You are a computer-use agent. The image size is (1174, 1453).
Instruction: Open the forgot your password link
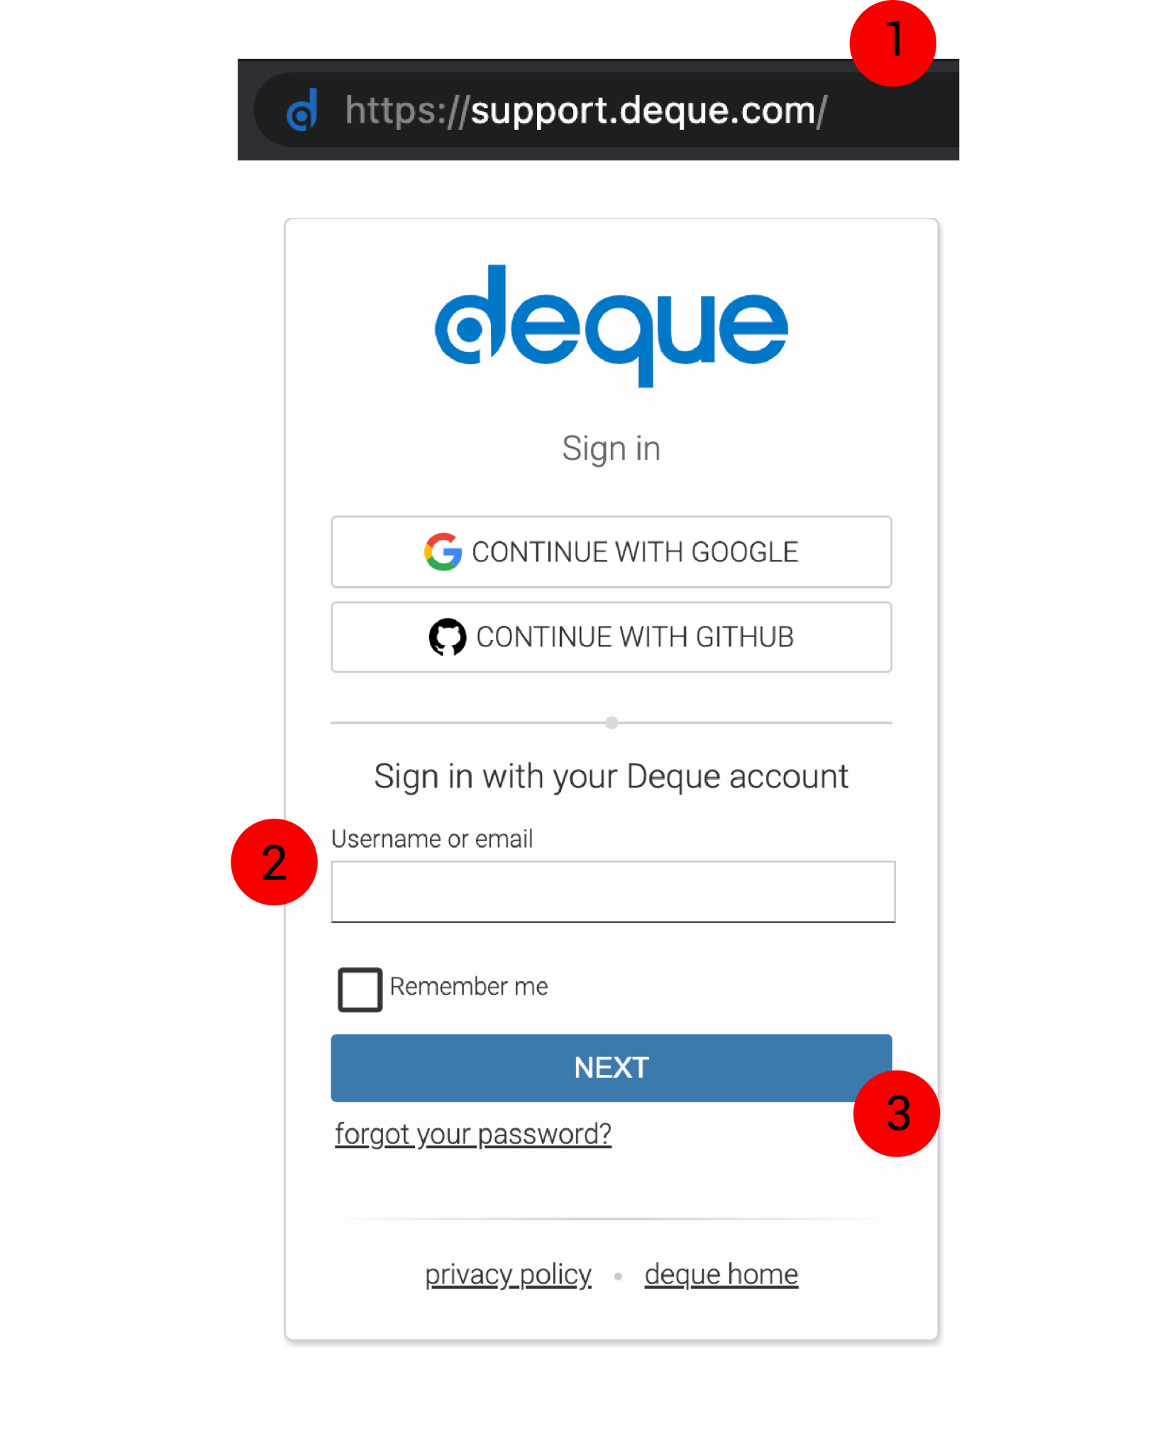click(473, 1134)
